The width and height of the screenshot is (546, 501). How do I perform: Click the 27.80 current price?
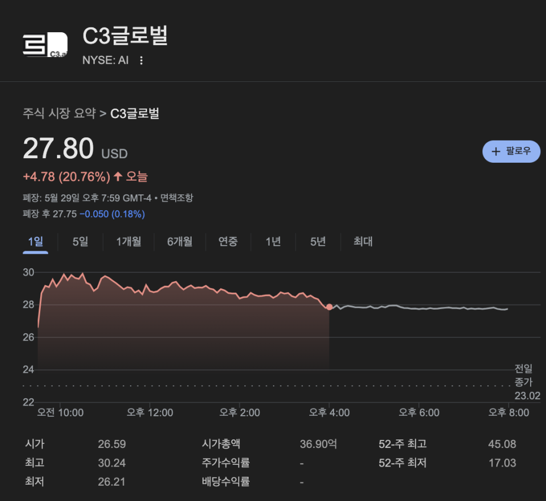59,149
